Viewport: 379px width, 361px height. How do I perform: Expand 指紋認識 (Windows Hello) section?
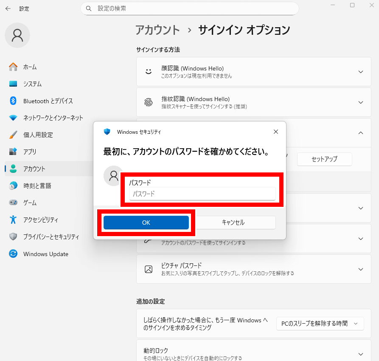(360, 102)
